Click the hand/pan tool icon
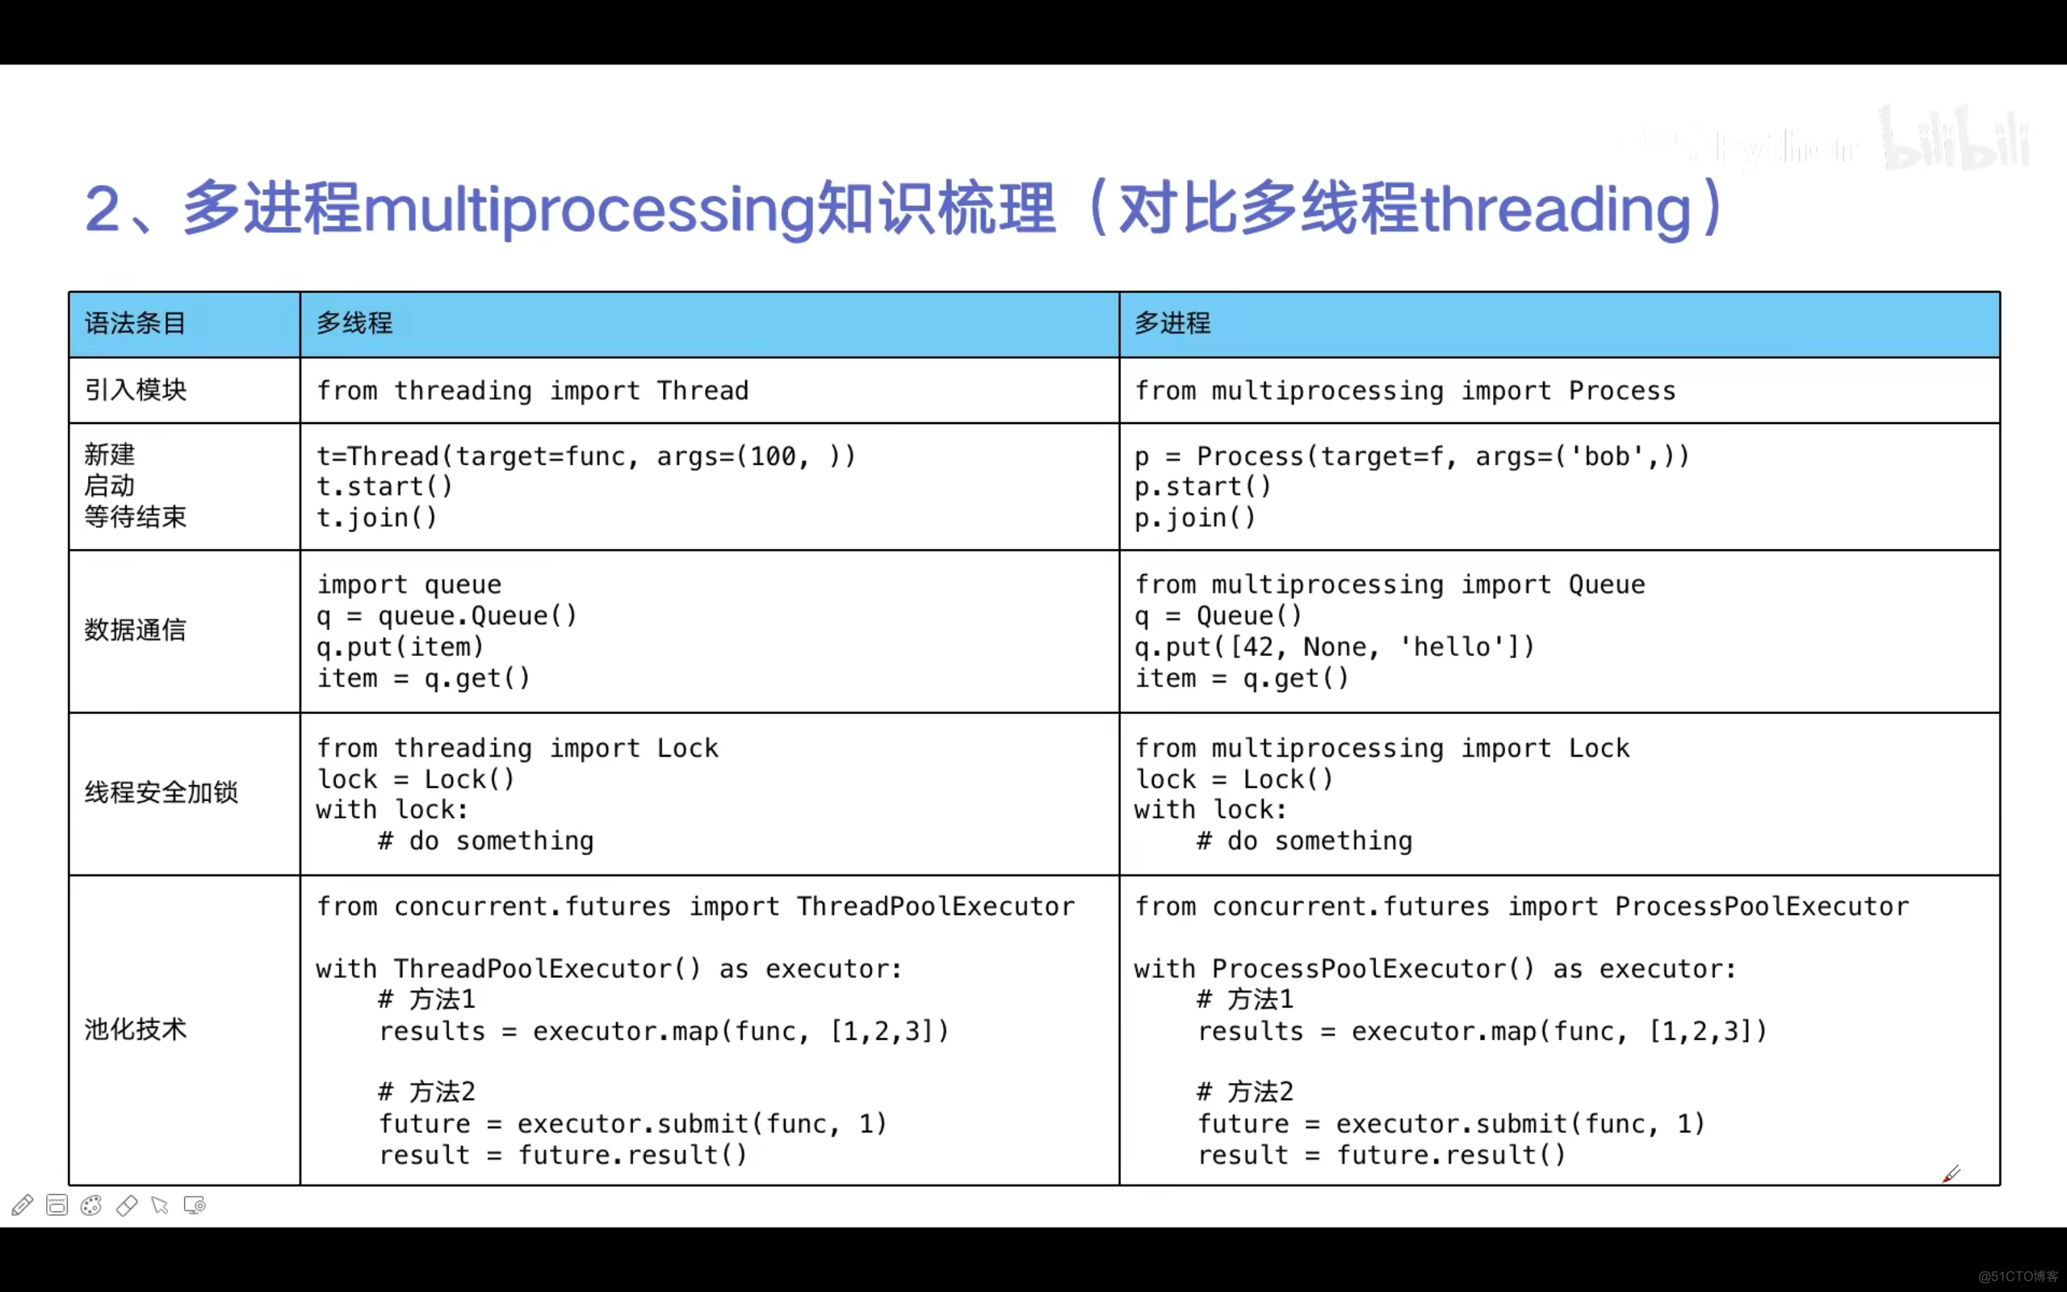 (x=159, y=1206)
